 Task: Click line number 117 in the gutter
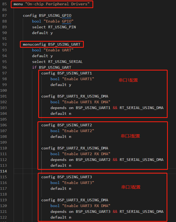4,189
